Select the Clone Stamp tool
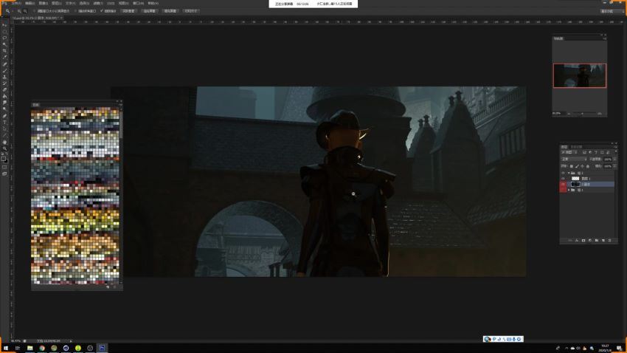Screen dimensions: 627x353 [x=5, y=78]
